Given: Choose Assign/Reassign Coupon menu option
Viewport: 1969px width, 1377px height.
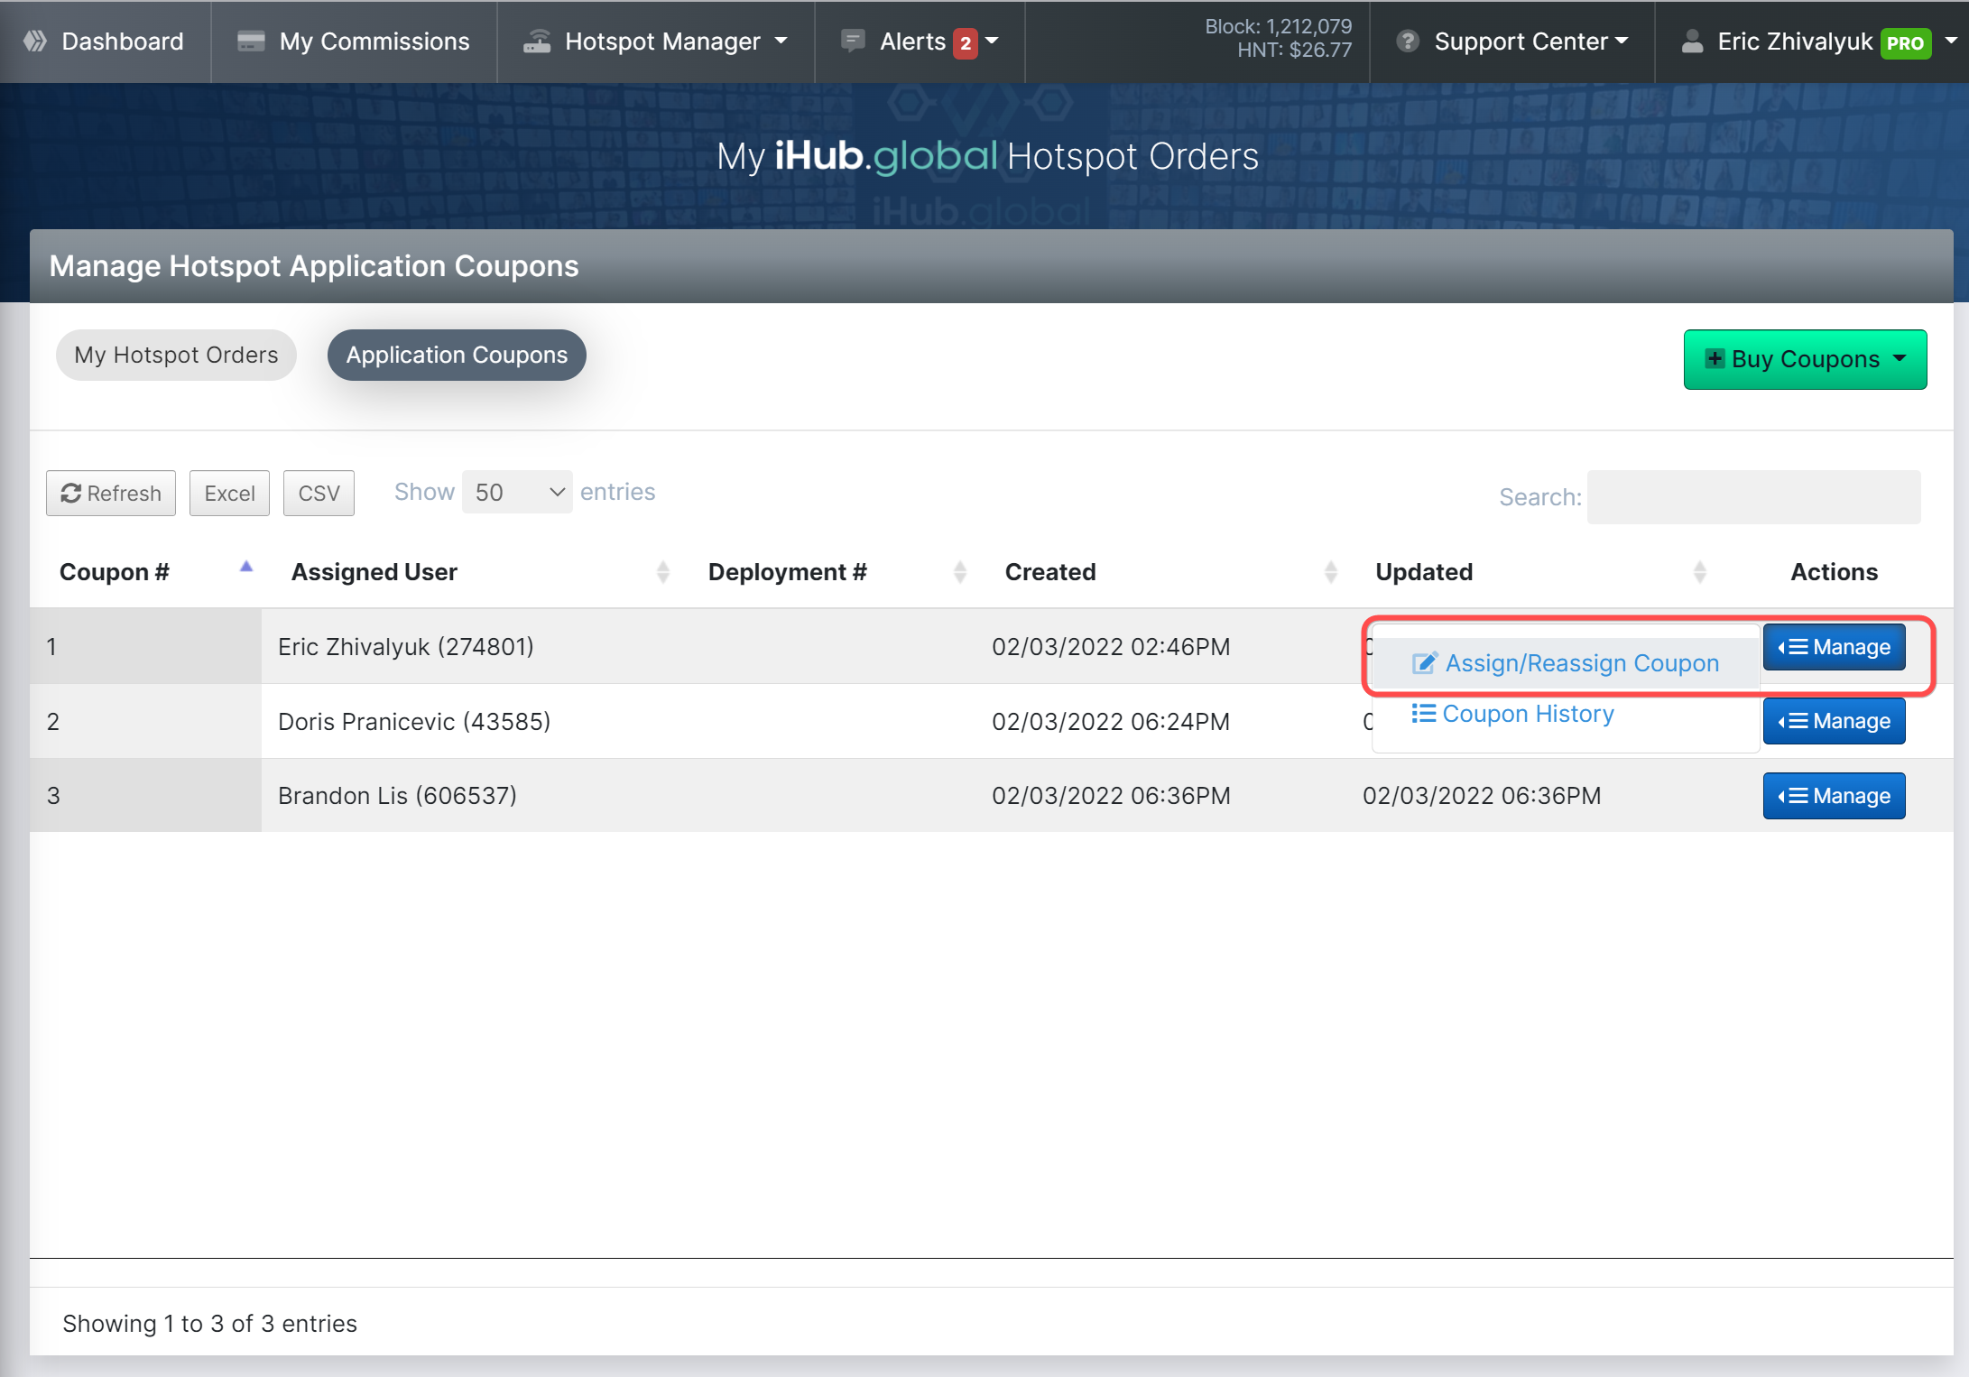Looking at the screenshot, I should click(x=1566, y=663).
